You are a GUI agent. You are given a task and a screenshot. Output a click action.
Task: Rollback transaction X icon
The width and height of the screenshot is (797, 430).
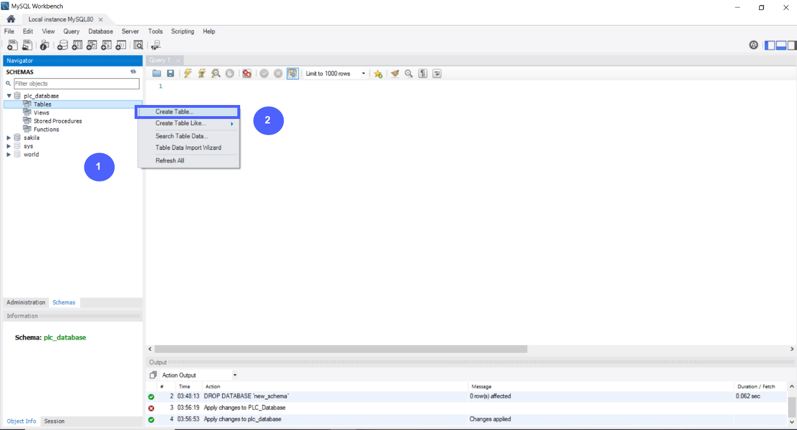click(x=278, y=73)
